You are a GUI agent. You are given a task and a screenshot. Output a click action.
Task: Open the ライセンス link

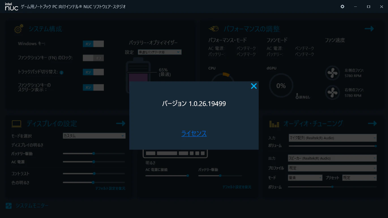click(x=194, y=133)
